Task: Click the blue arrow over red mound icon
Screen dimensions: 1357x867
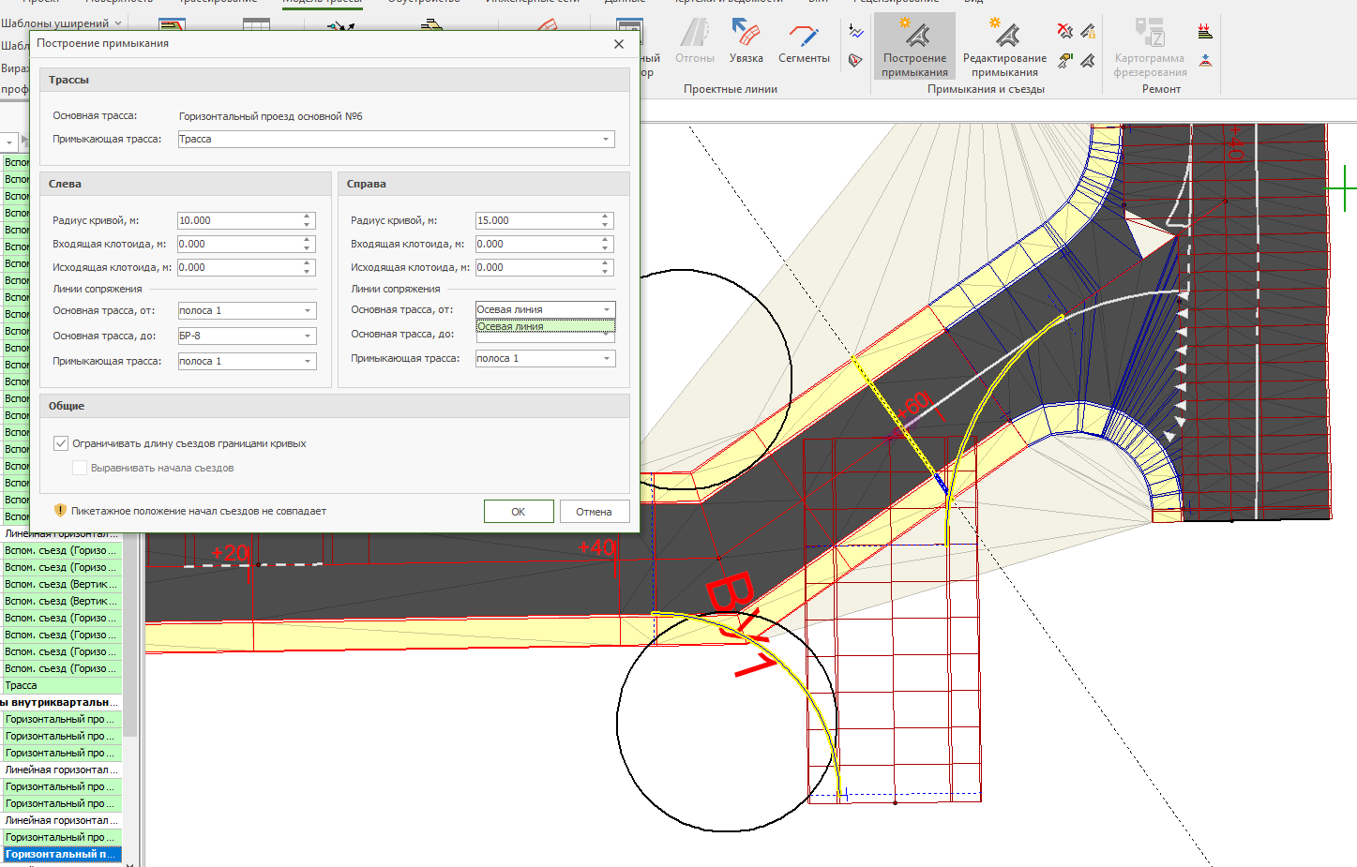Action: 1205,61
